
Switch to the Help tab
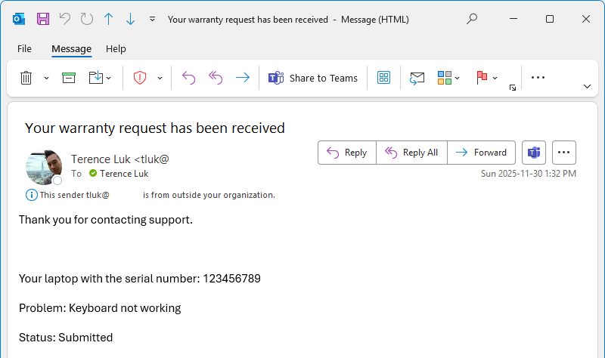(x=116, y=48)
